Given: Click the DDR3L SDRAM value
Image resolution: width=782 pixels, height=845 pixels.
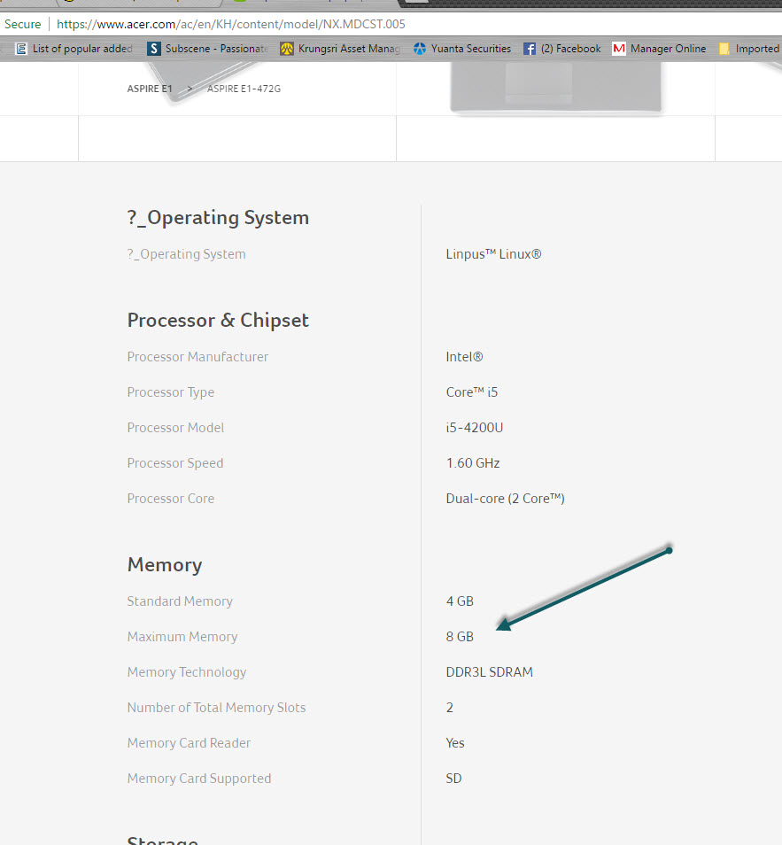Looking at the screenshot, I should click(489, 672).
